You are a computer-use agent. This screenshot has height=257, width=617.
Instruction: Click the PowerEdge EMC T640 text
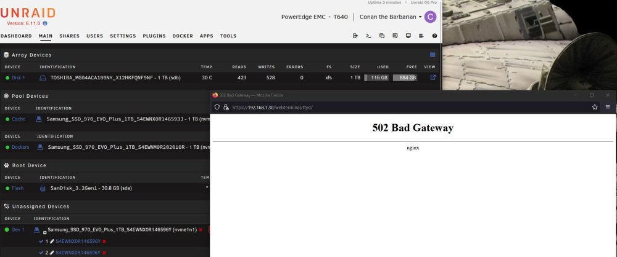click(x=315, y=17)
